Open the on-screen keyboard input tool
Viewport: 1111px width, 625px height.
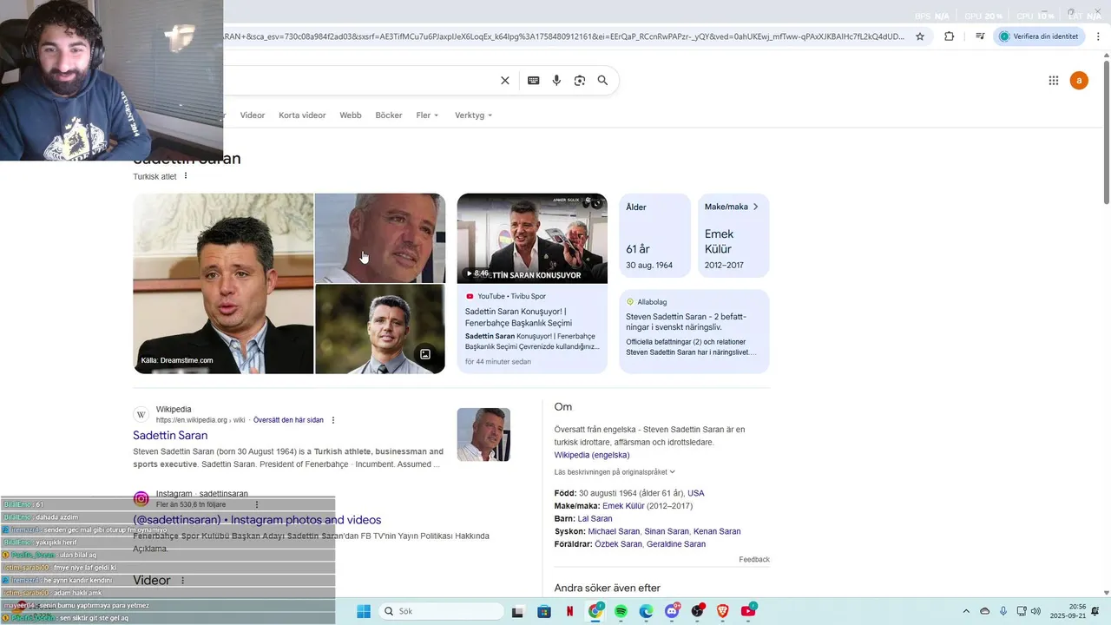tap(534, 81)
